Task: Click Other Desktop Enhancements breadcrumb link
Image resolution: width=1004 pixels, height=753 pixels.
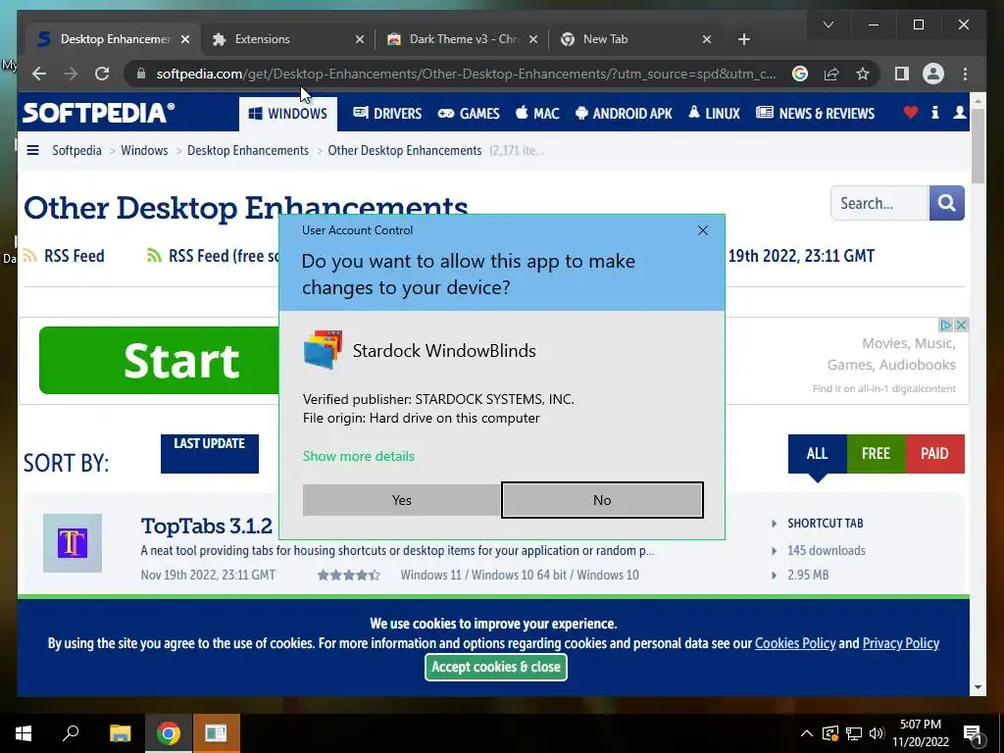Action: coord(405,150)
